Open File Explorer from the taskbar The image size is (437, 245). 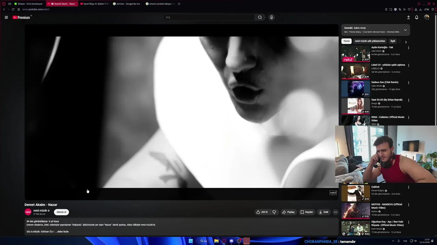pyautogui.click(x=216, y=241)
